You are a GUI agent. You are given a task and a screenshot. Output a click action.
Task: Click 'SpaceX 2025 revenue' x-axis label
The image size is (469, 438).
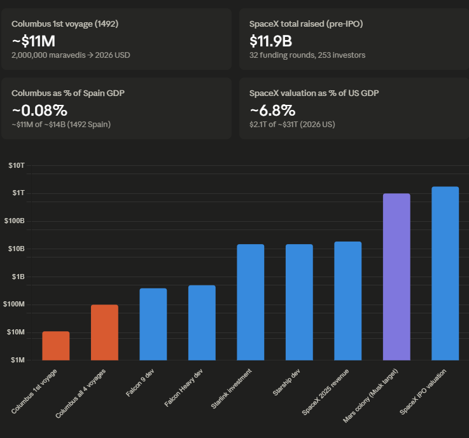[x=325, y=392]
